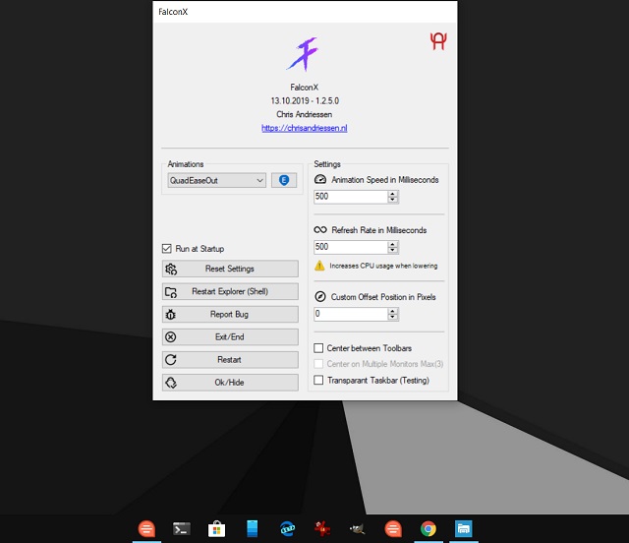Open GIMP from the taskbar
Image resolution: width=629 pixels, height=543 pixels.
358,529
